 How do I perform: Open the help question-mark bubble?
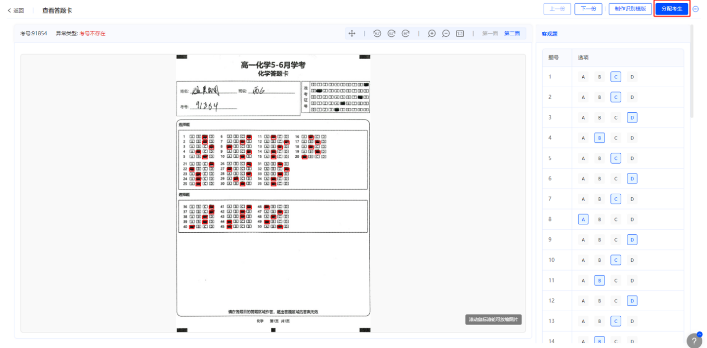[694, 340]
